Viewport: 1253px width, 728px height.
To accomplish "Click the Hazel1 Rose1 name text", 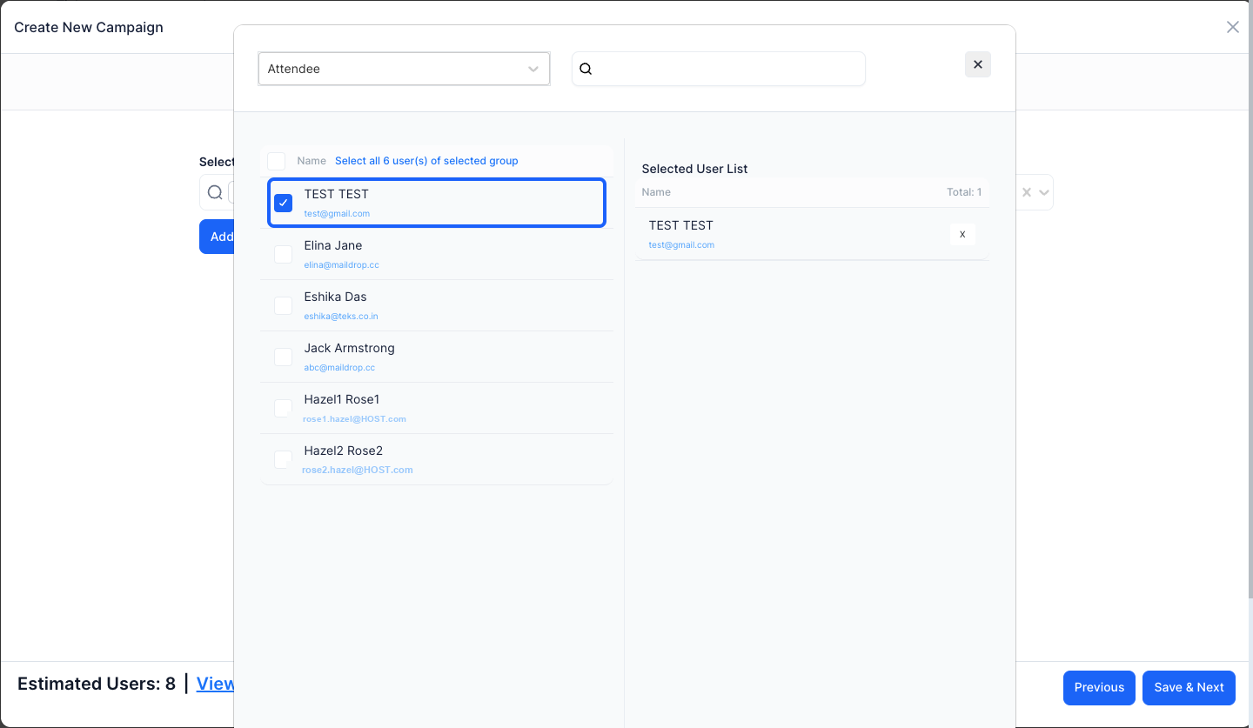I will pos(342,399).
